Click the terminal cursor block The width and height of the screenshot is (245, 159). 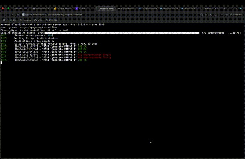(x=1, y=63)
